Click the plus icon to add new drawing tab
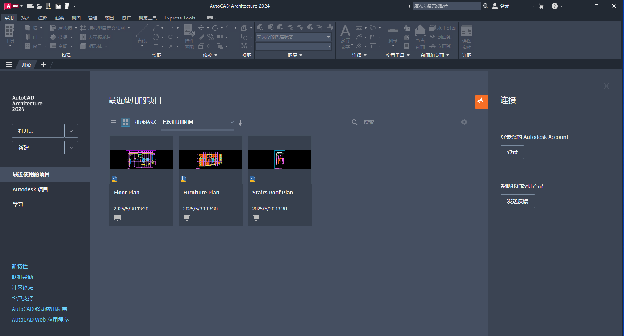 click(x=43, y=65)
